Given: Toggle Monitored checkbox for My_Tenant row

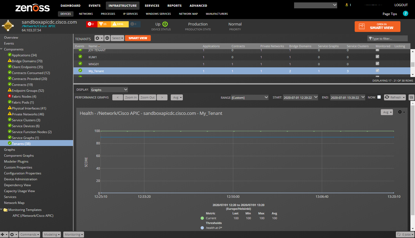Looking at the screenshot, I should [x=377, y=71].
